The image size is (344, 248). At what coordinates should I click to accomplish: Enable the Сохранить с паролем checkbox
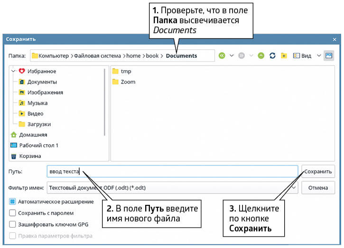[13, 213]
